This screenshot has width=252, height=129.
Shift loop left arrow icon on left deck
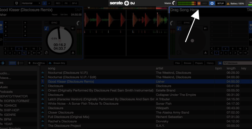[x=34, y=53]
